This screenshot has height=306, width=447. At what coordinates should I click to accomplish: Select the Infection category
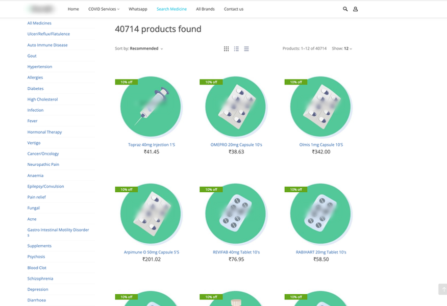35,110
